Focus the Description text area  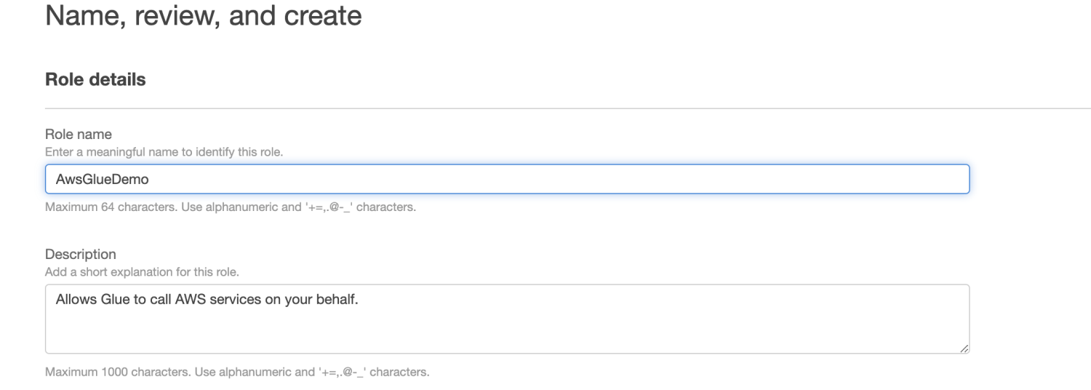(506, 319)
